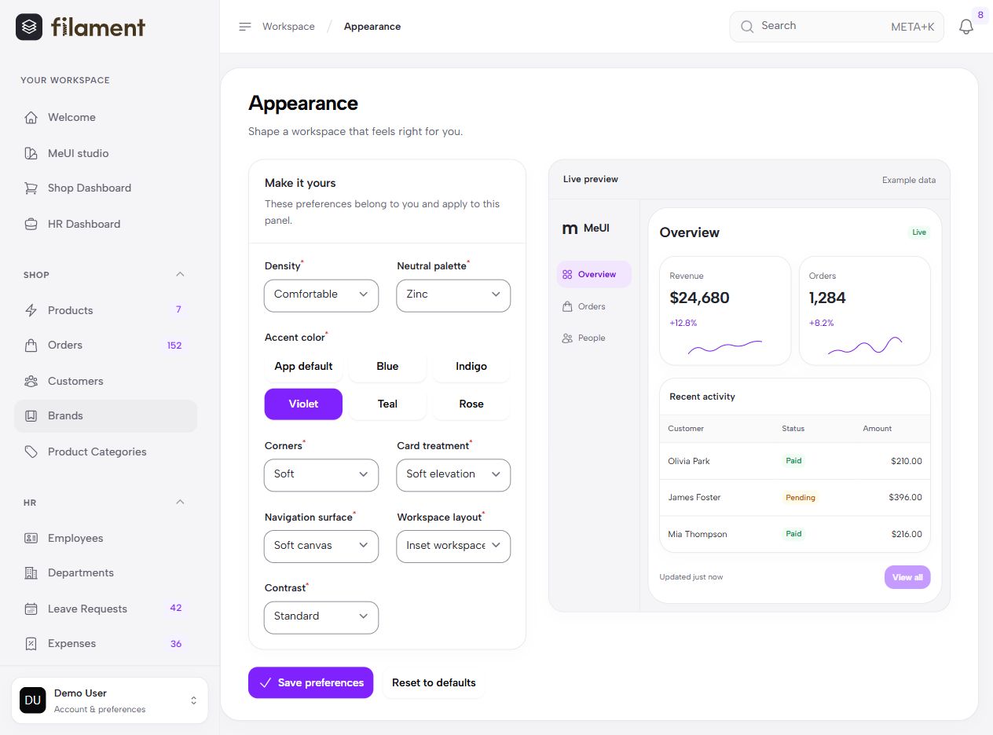
Task: Select Rose accent color
Action: click(471, 404)
